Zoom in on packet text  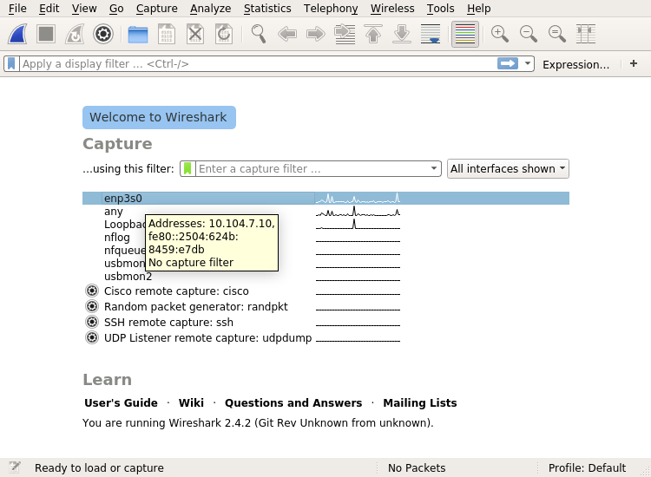pyautogui.click(x=499, y=34)
